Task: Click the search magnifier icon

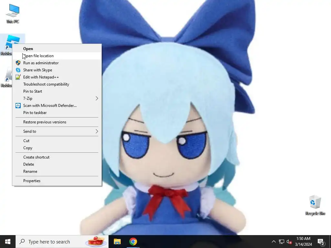Action: [22, 242]
